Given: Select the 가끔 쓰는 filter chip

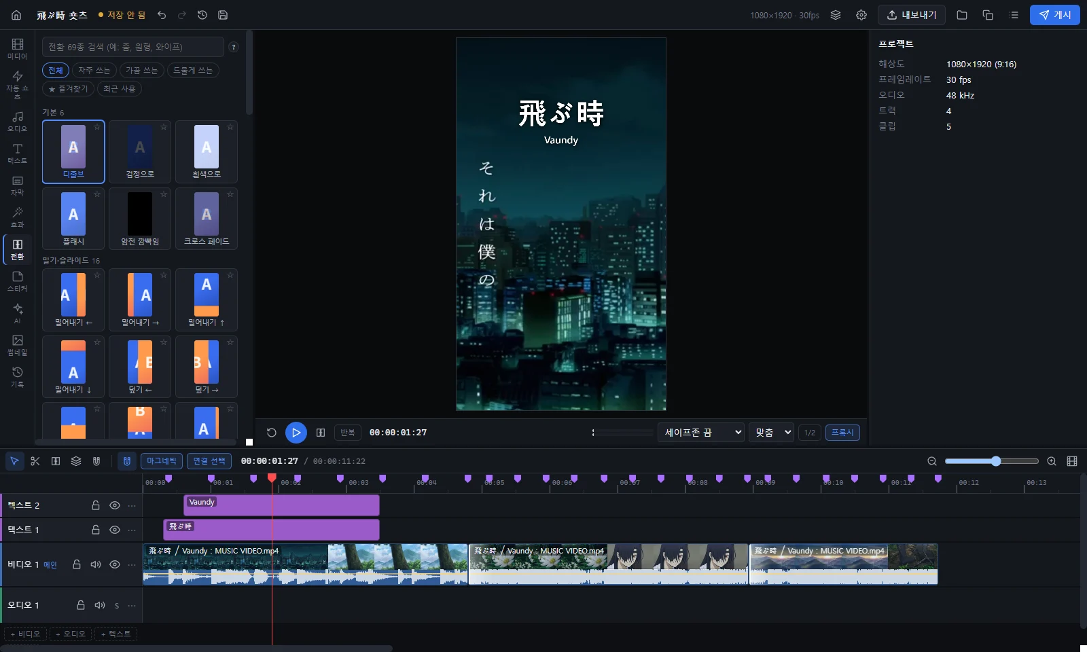Looking at the screenshot, I should [x=141, y=71].
